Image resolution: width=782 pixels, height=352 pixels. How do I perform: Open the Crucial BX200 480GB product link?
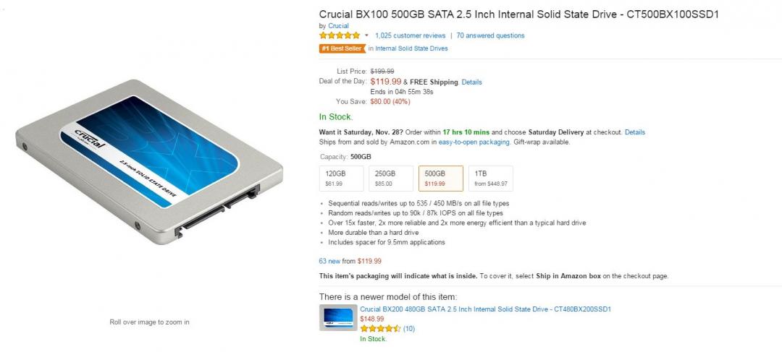click(x=485, y=309)
